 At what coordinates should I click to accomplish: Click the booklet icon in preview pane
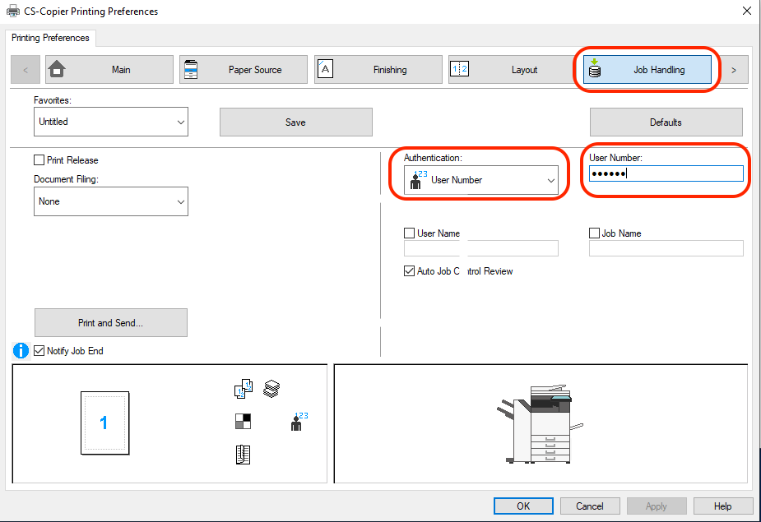click(x=244, y=454)
